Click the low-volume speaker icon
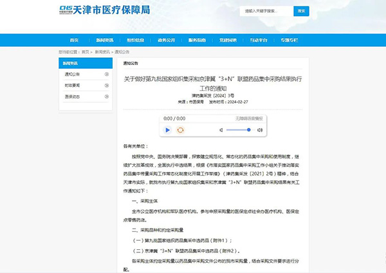The height and width of the screenshot is (273, 386). tap(221, 130)
